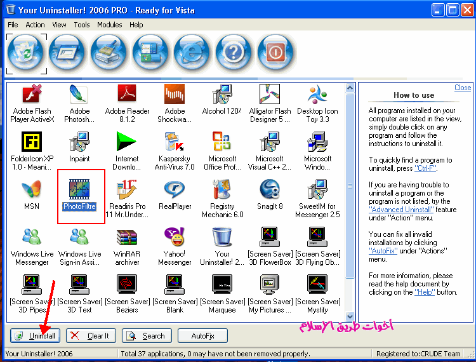Open the disk cleaner broom toolbar icon
The width and height of the screenshot is (476, 362).
pos(109,53)
